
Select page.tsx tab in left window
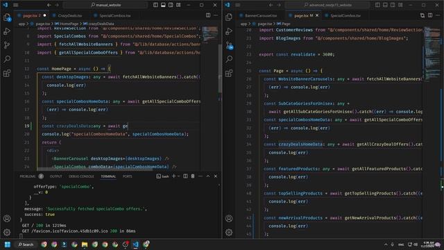click(32, 15)
